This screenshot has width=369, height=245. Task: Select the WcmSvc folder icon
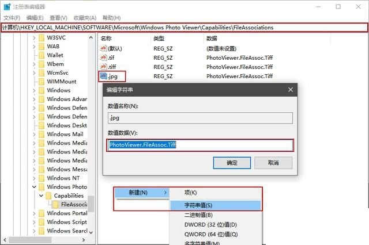(x=42, y=73)
